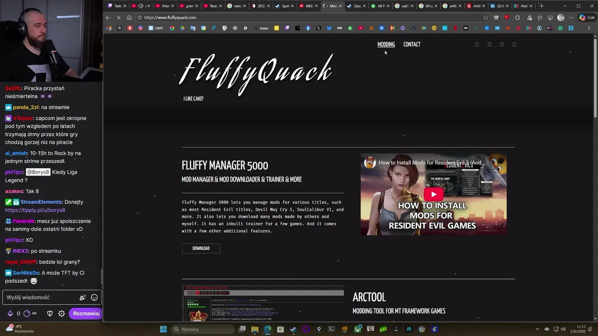The height and width of the screenshot is (336, 598).
Task: Open the browser home page icon
Action: pos(129,18)
